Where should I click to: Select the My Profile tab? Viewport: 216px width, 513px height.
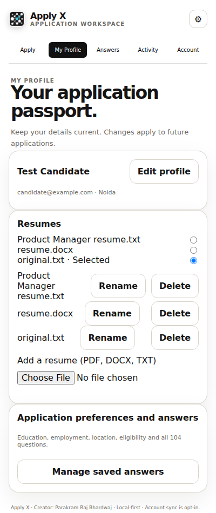(67, 50)
